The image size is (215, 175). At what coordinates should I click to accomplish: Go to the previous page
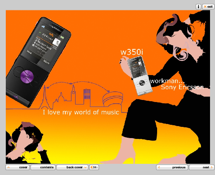pos(172,167)
